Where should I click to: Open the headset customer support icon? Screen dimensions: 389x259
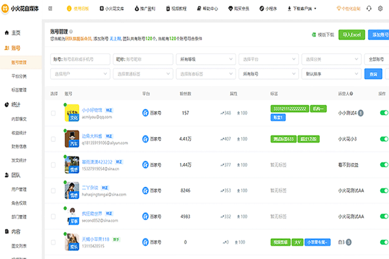pyautogui.click(x=369, y=9)
